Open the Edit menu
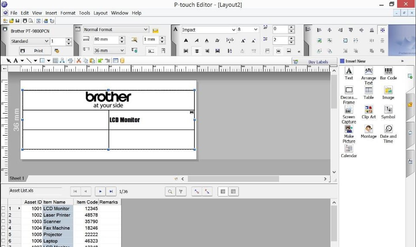 pos(25,13)
